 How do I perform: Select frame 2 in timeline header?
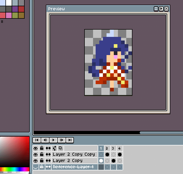(x=107, y=148)
